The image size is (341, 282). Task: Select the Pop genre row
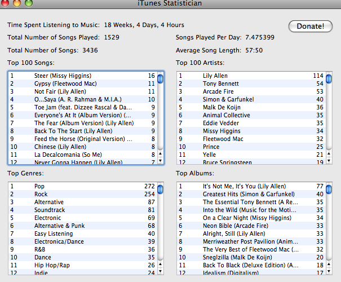point(83,186)
